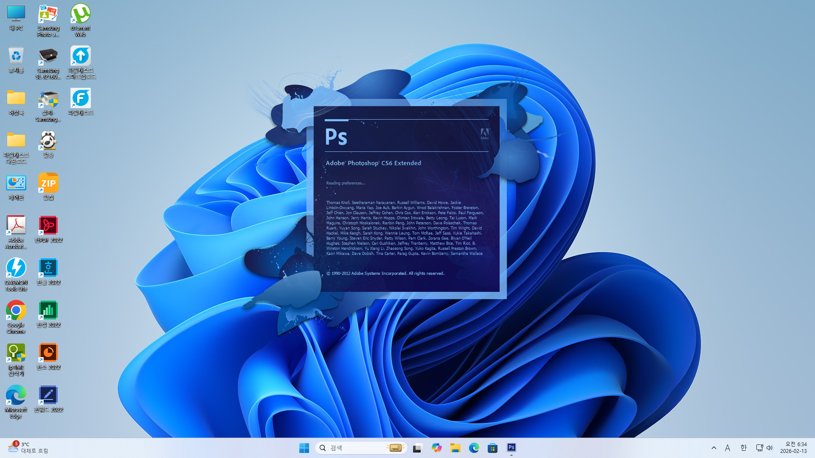Toggle the A English input mode indicator

728,448
